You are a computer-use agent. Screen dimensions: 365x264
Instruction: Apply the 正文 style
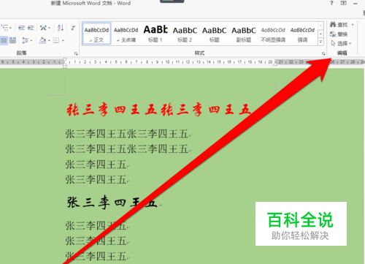(x=96, y=34)
